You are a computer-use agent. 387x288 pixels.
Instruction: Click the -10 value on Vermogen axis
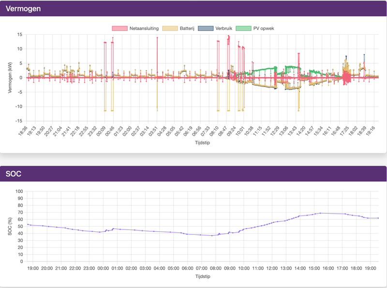(x=18, y=106)
